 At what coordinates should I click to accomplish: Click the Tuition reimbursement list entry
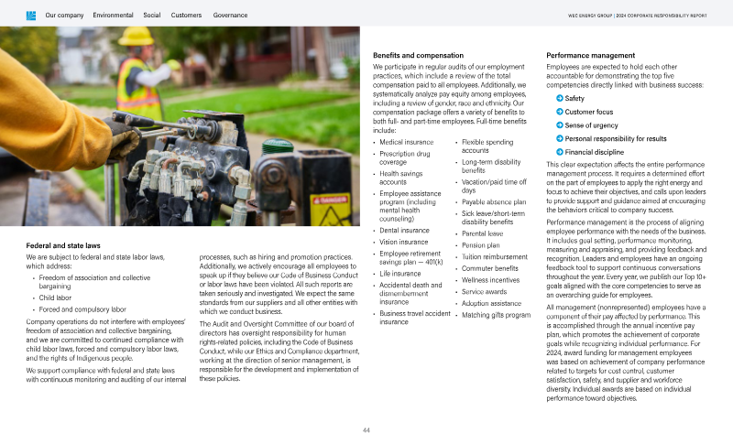point(495,257)
